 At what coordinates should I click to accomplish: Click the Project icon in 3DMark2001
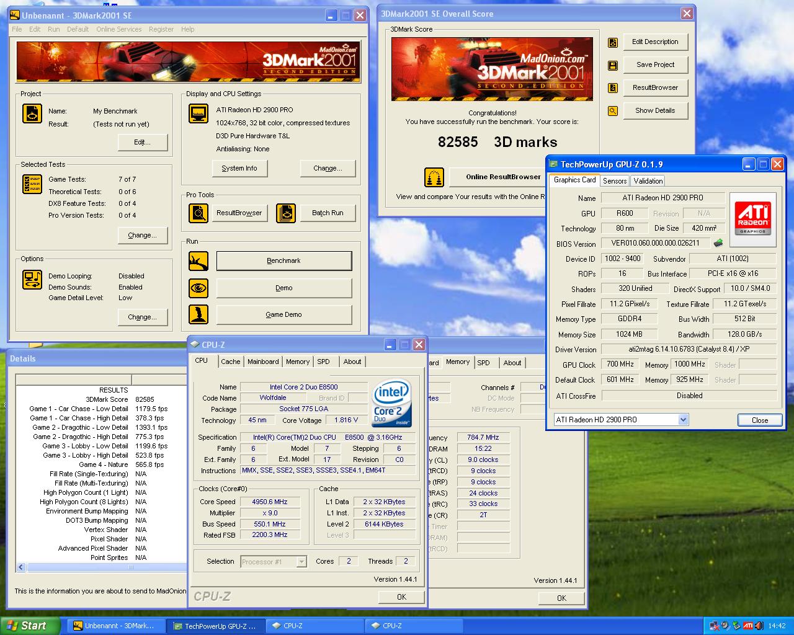pyautogui.click(x=32, y=114)
